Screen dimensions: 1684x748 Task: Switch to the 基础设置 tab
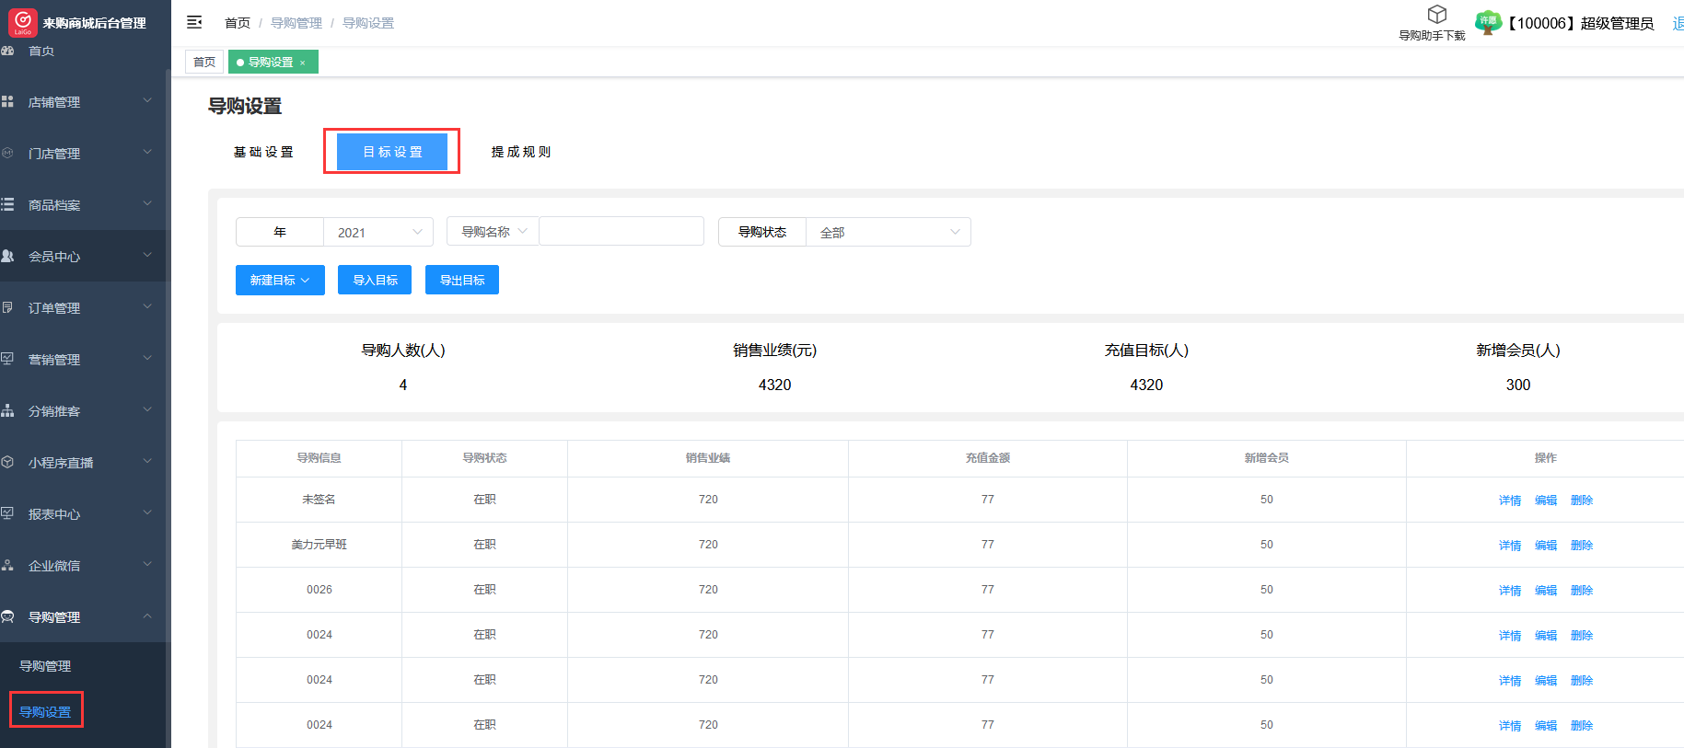point(263,152)
